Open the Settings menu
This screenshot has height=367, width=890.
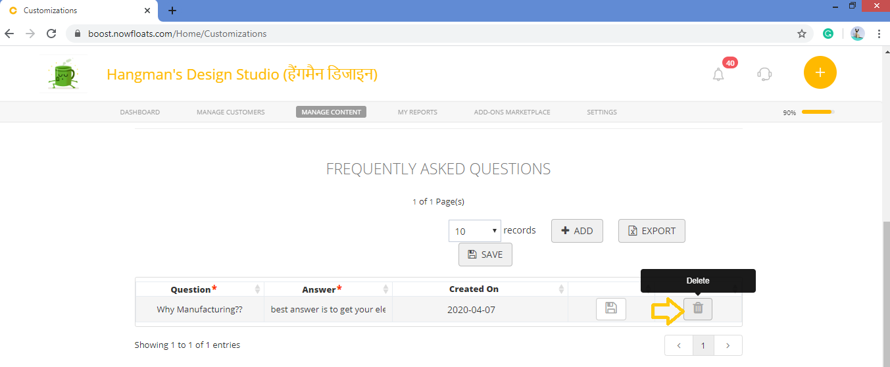pyautogui.click(x=602, y=112)
